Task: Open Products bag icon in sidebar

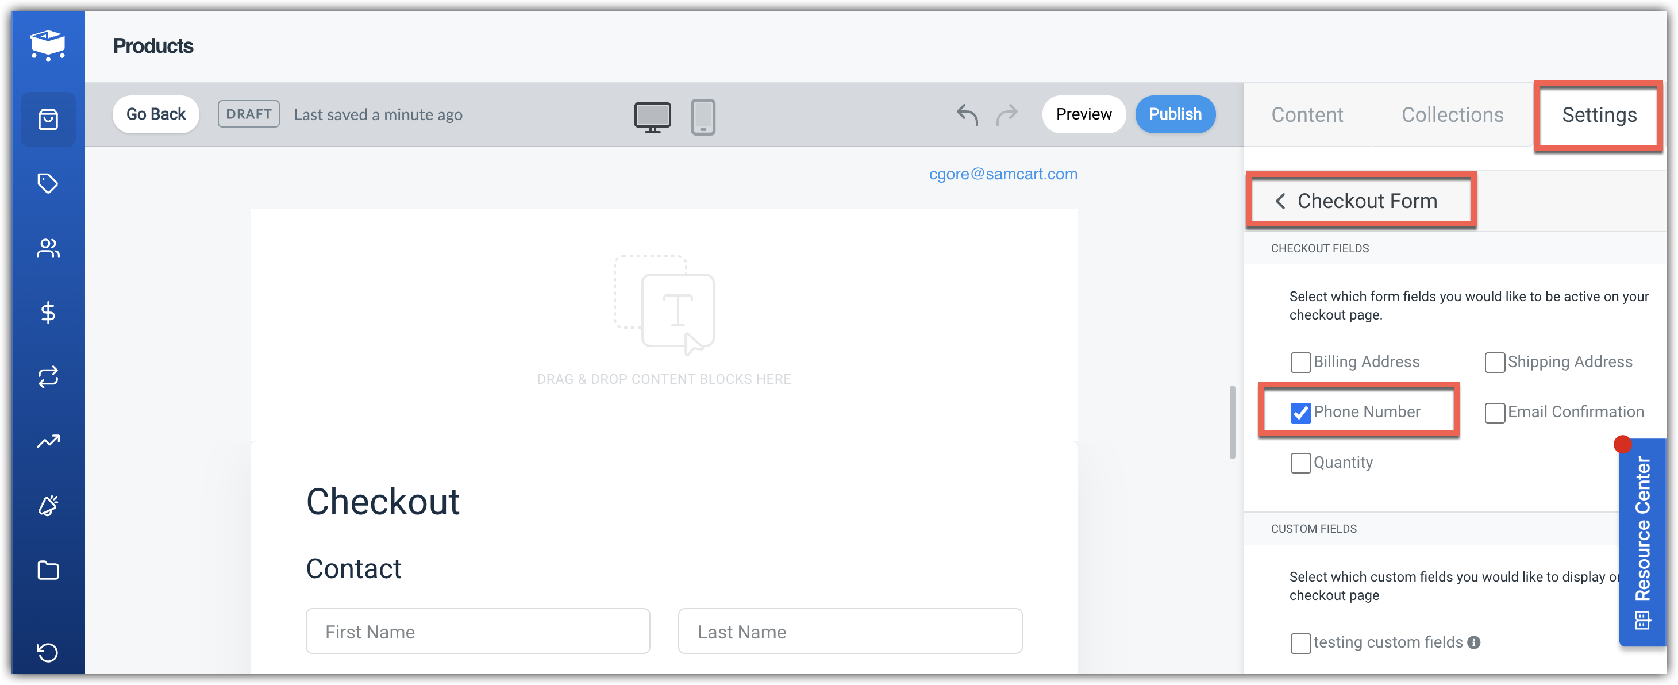Action: pyautogui.click(x=48, y=119)
